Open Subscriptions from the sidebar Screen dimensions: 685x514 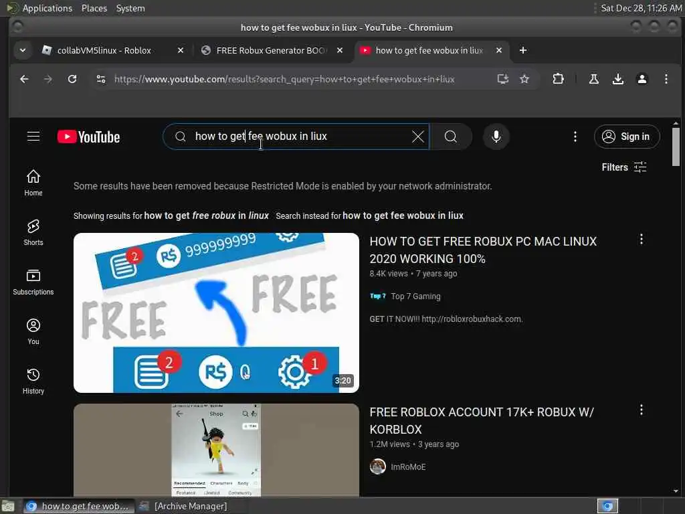[x=33, y=282]
